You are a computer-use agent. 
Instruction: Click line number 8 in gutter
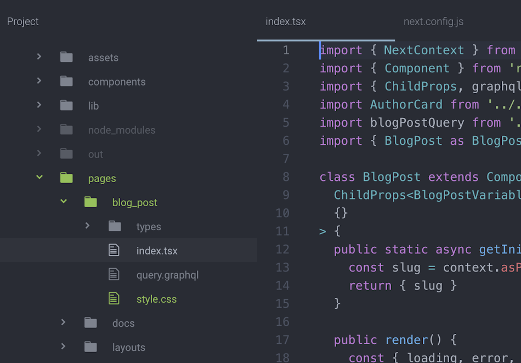pos(286,177)
